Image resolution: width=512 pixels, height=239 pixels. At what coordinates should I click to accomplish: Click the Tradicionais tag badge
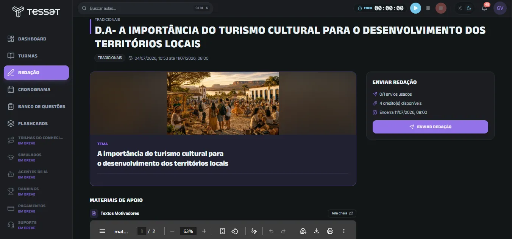click(x=110, y=58)
